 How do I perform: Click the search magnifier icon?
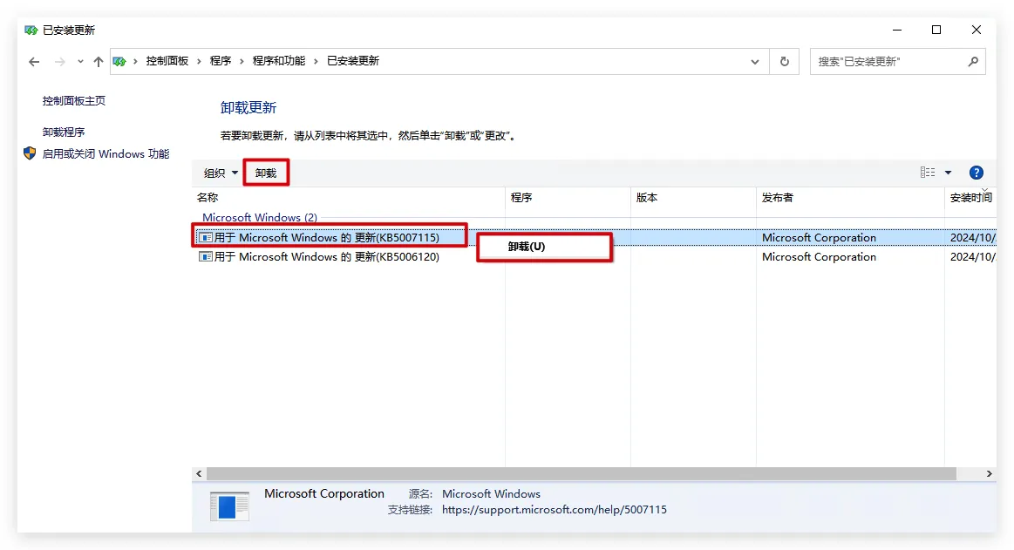point(973,62)
